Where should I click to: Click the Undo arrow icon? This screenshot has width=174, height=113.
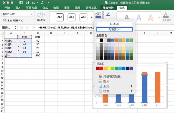33,3
